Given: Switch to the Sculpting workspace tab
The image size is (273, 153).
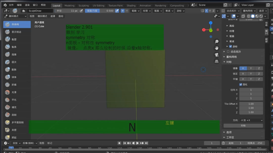Looking at the screenshot, I should (x=84, y=5).
